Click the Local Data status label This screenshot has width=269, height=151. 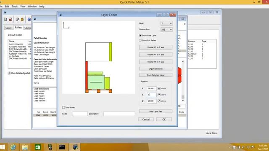(x=211, y=133)
